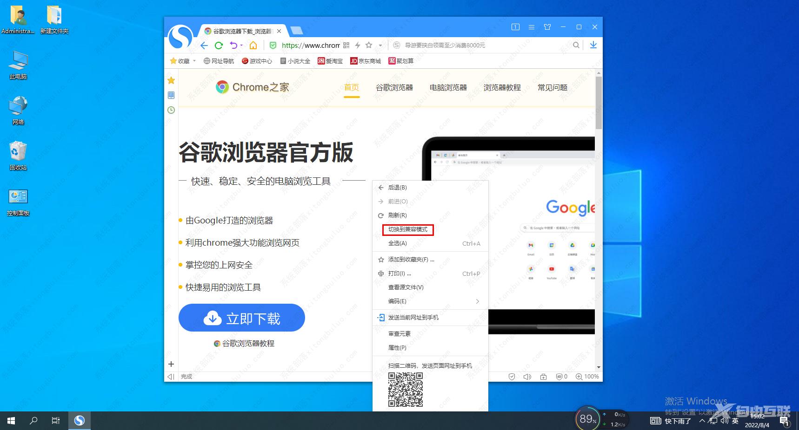799x430 pixels.
Task: Open the 浏览器教程 navigation item
Action: 502,87
